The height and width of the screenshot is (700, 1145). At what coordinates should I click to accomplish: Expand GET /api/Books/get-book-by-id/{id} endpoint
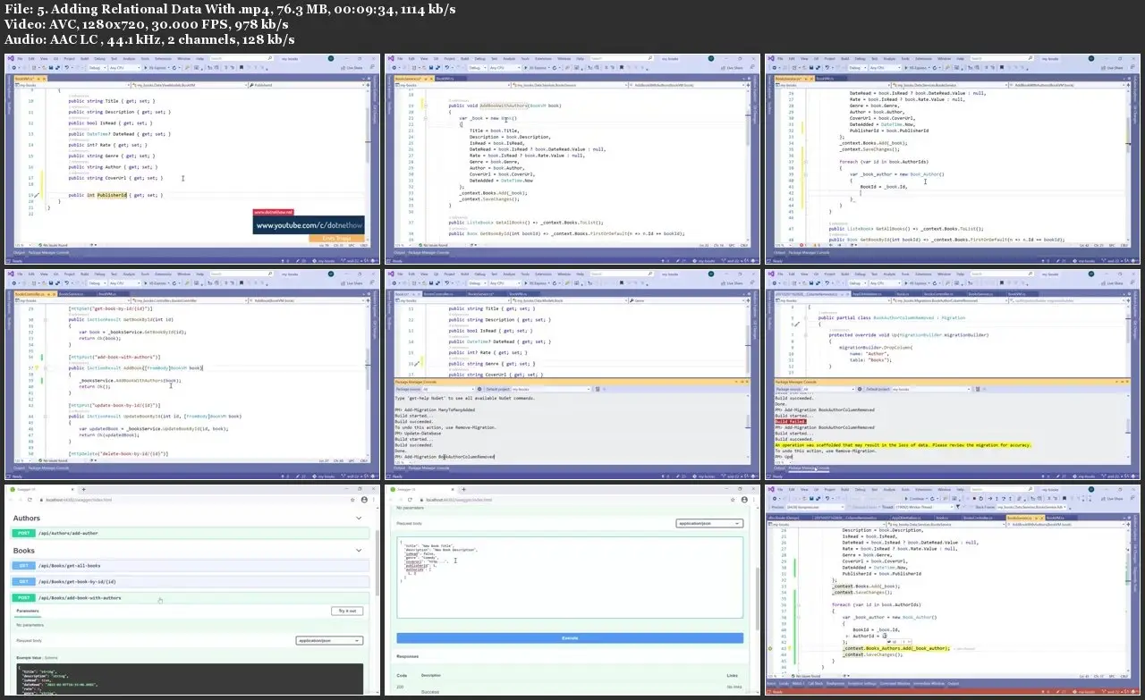(190, 581)
